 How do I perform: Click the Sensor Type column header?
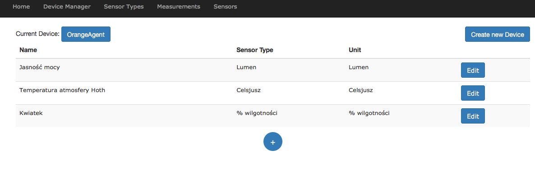coord(254,50)
